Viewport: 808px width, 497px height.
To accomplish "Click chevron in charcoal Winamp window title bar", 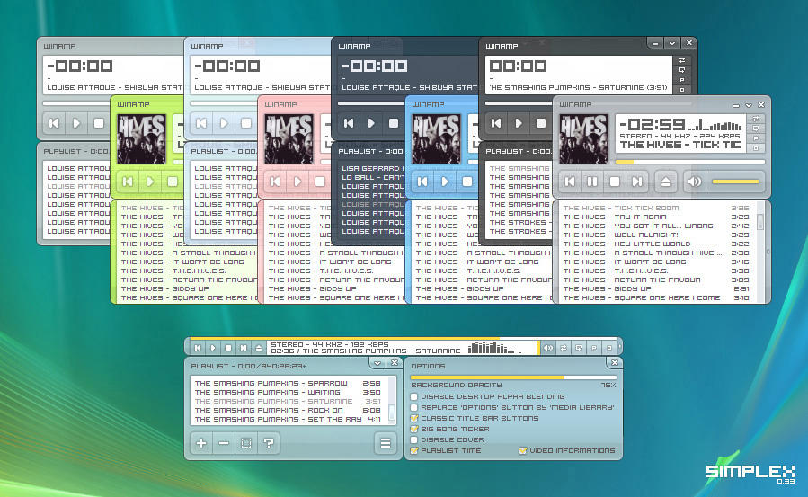I will pos(672,43).
